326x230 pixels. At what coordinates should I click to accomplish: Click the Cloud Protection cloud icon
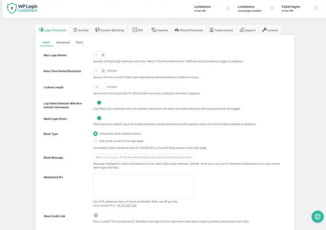click(x=177, y=30)
